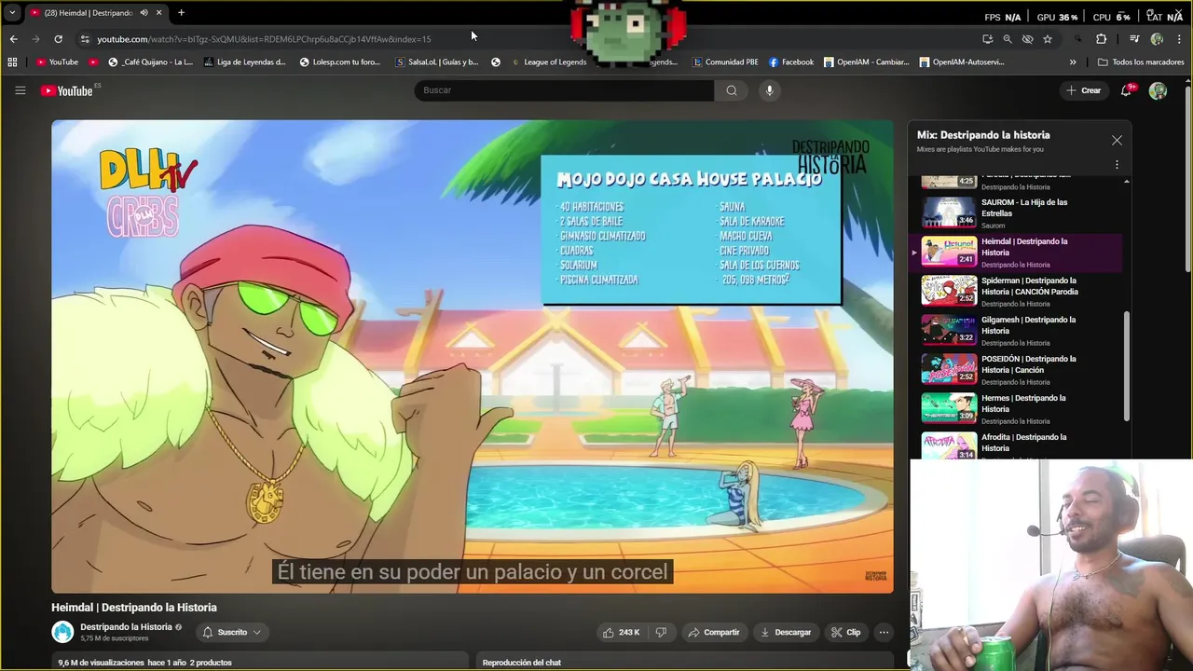
Task: Open more video actions ellipsis menu
Action: point(884,632)
